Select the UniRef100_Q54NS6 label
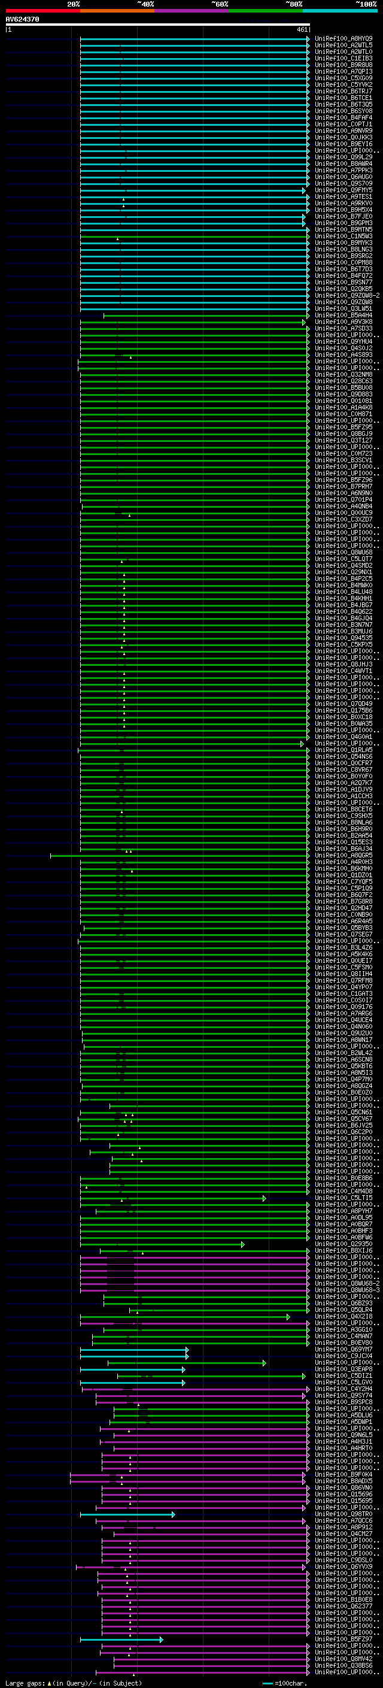Viewport: 383px width, 1688px height. (344, 757)
